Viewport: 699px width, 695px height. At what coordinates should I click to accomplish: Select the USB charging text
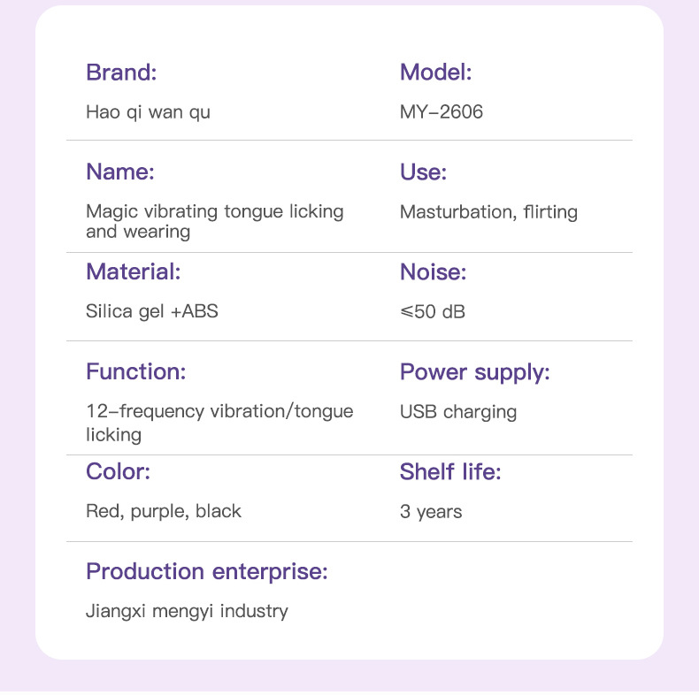coord(458,411)
